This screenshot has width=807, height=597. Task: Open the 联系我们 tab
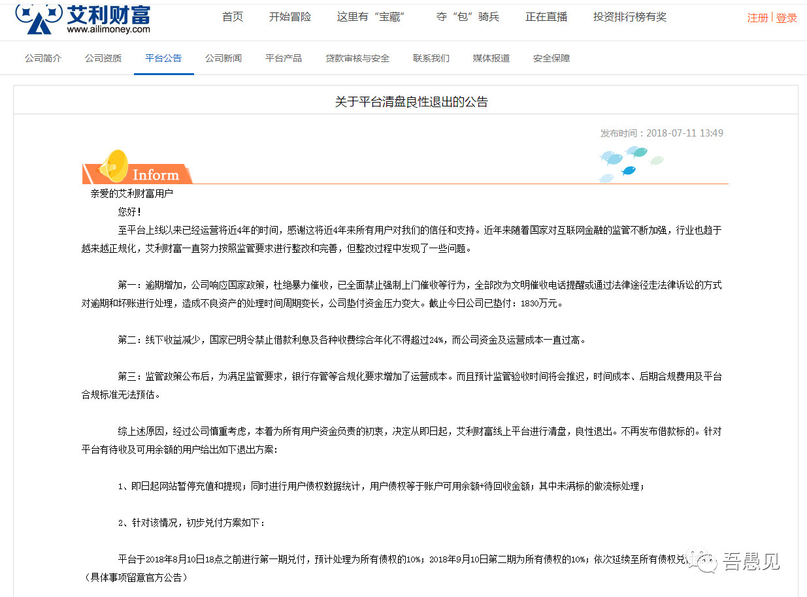coord(431,58)
